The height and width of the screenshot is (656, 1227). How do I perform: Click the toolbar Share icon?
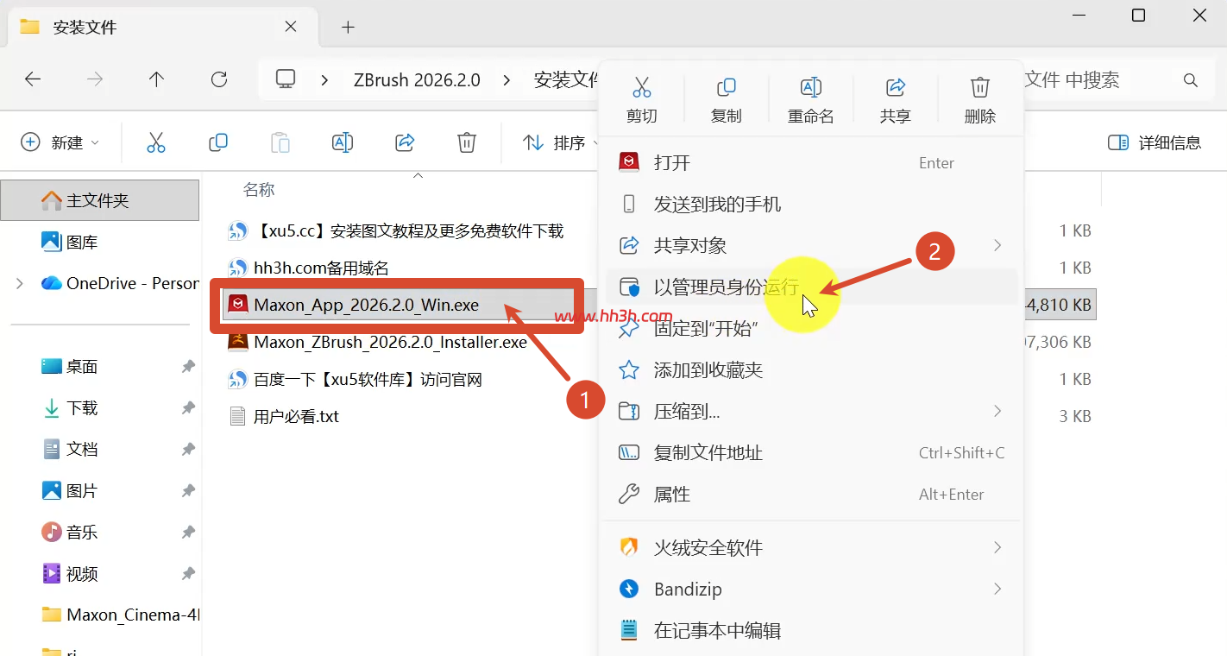(405, 142)
